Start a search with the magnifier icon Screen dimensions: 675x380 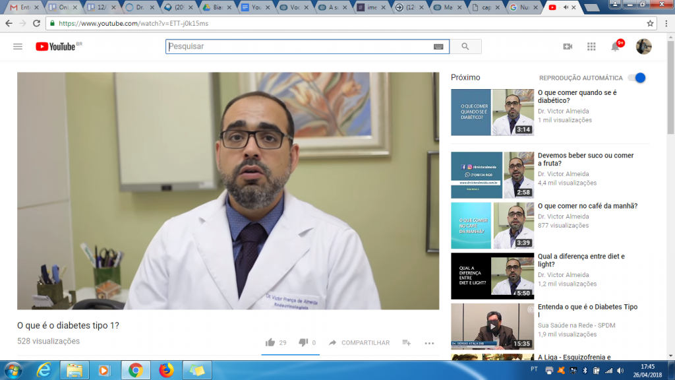click(x=467, y=46)
